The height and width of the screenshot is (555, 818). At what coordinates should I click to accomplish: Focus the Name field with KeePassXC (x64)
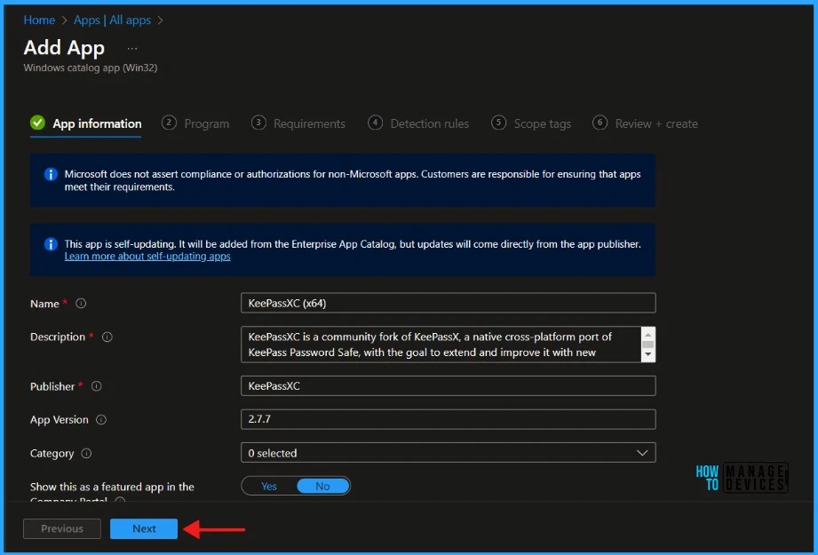449,303
